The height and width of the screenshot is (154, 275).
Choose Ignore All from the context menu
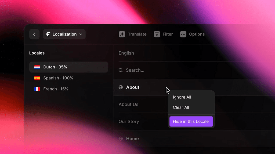(182, 97)
